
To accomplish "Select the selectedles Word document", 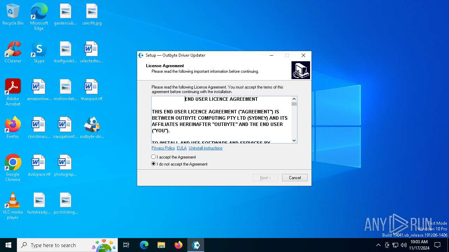I will click(92, 52).
